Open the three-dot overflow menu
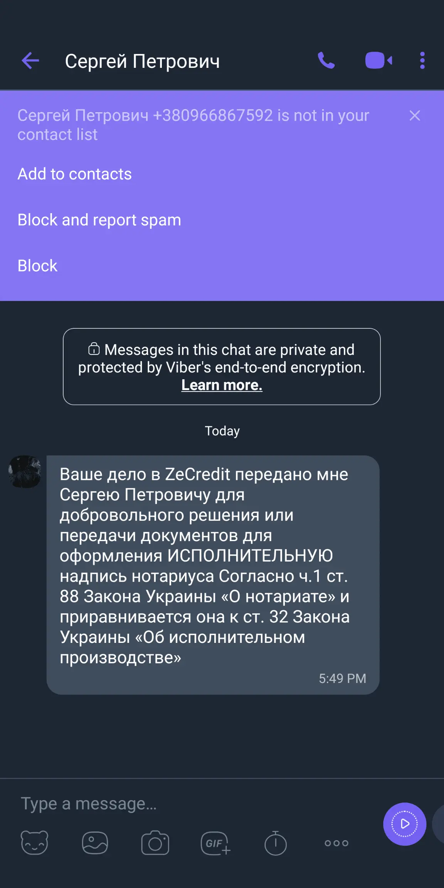This screenshot has width=444, height=888. click(x=422, y=61)
